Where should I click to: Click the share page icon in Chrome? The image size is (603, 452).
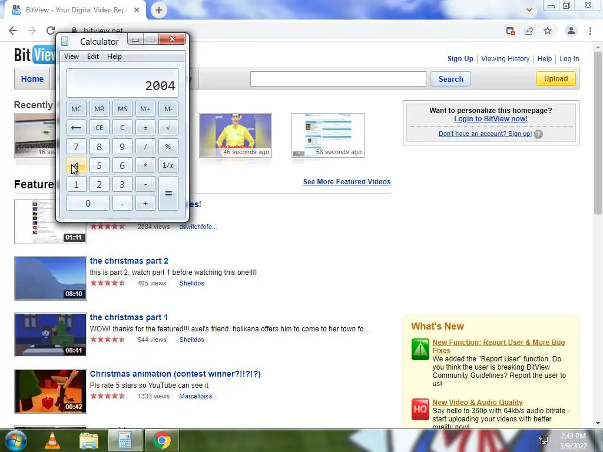click(x=529, y=31)
